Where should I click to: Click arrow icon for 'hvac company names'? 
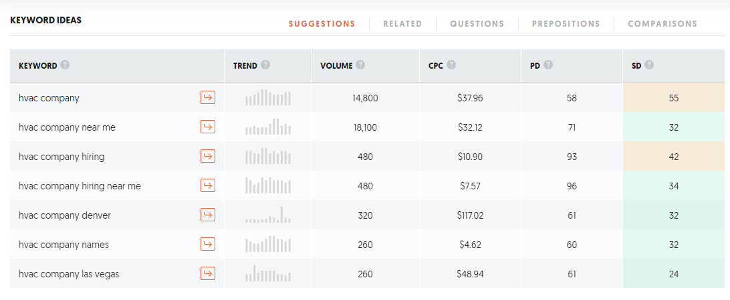pos(208,244)
